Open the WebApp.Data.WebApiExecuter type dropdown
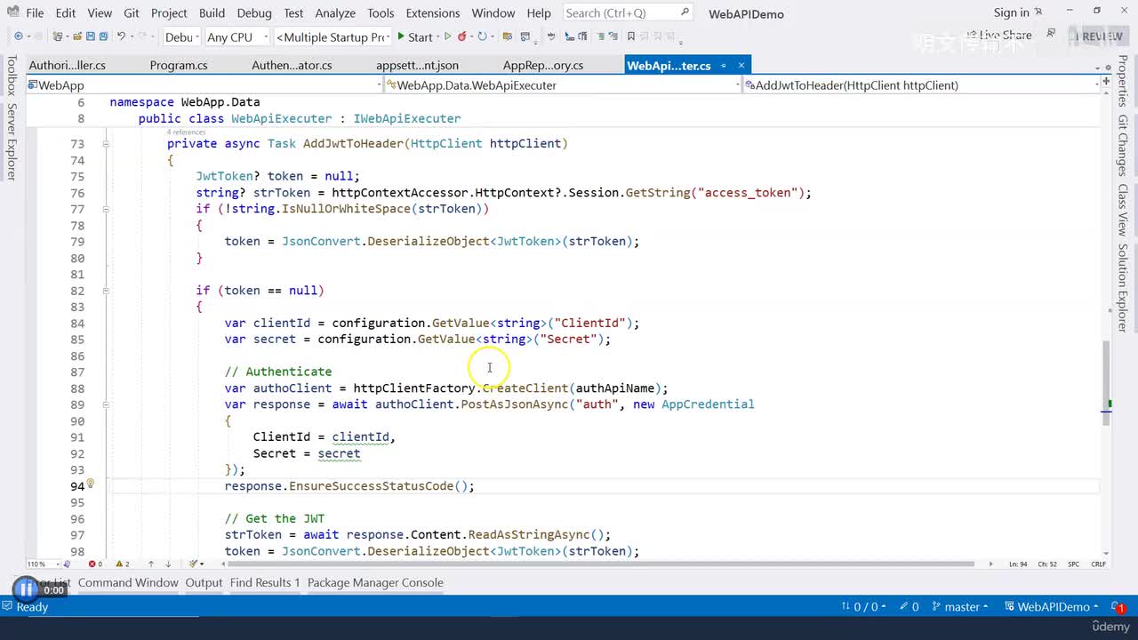Image resolution: width=1138 pixels, height=640 pixels. coord(562,85)
